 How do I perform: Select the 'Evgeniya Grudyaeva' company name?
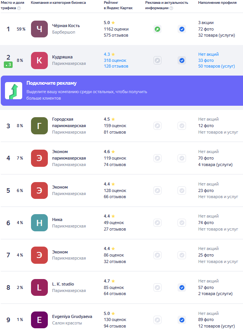tap(72, 316)
